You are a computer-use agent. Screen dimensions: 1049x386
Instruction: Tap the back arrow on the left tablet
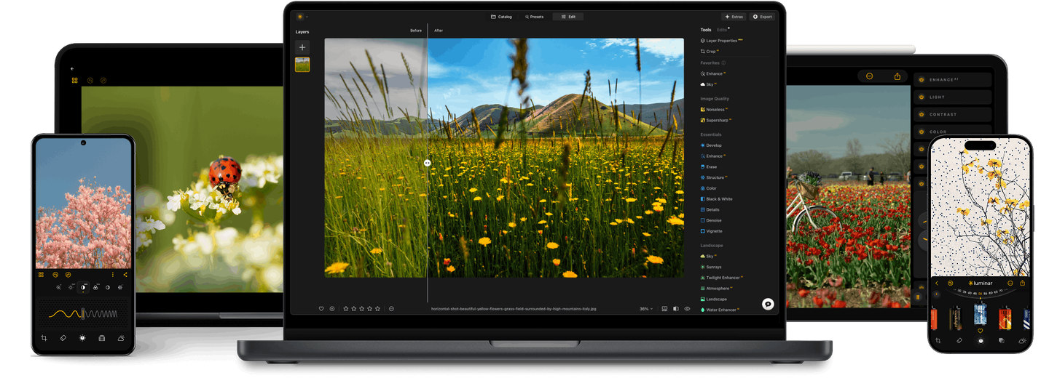72,68
